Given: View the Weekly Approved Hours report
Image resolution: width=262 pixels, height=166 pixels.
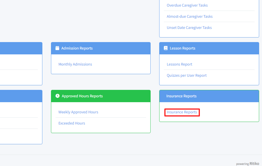Looking at the screenshot, I should 78,112.
